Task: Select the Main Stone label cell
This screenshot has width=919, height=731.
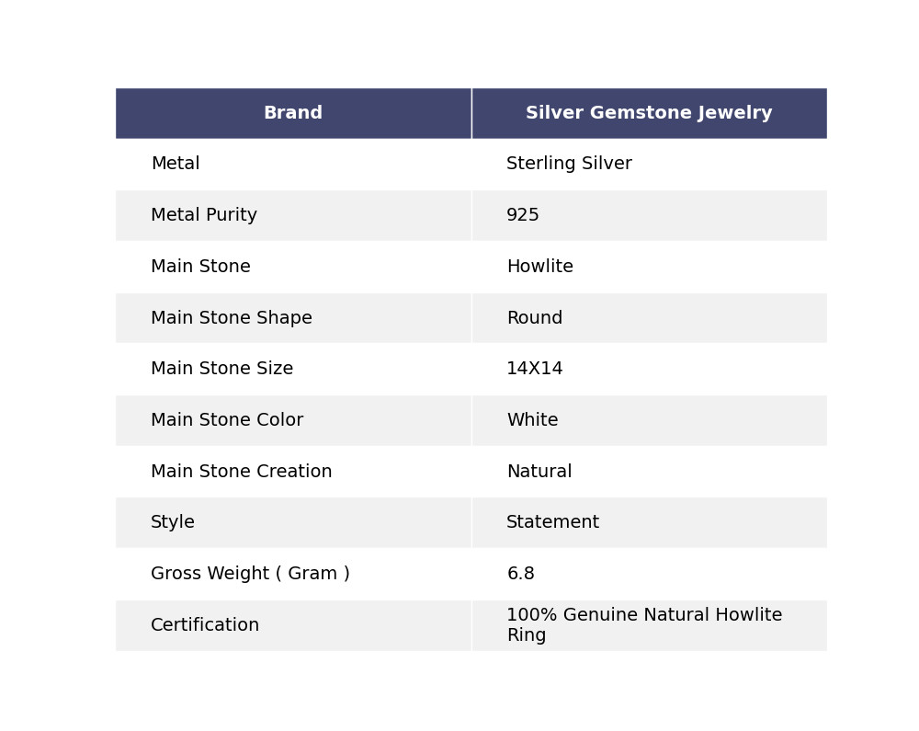Action: point(200,267)
